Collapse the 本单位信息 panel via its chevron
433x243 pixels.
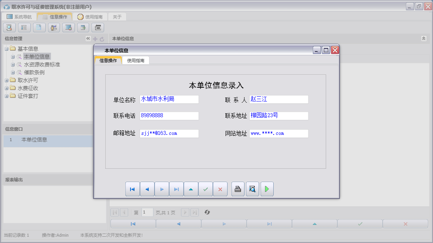coord(424,39)
